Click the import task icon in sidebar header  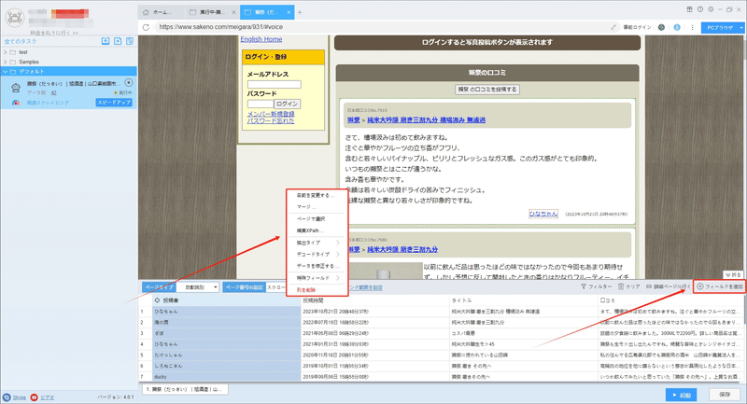coord(106,41)
